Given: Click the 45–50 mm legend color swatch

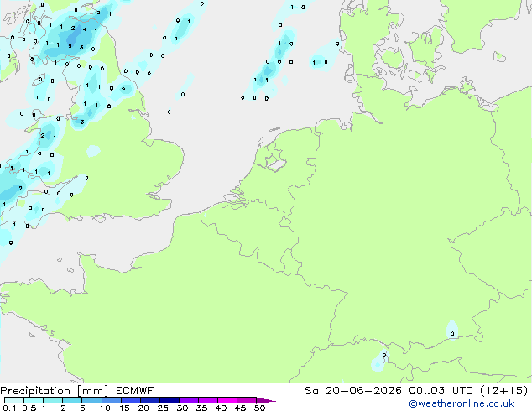Looking at the screenshot, I should (247, 400).
